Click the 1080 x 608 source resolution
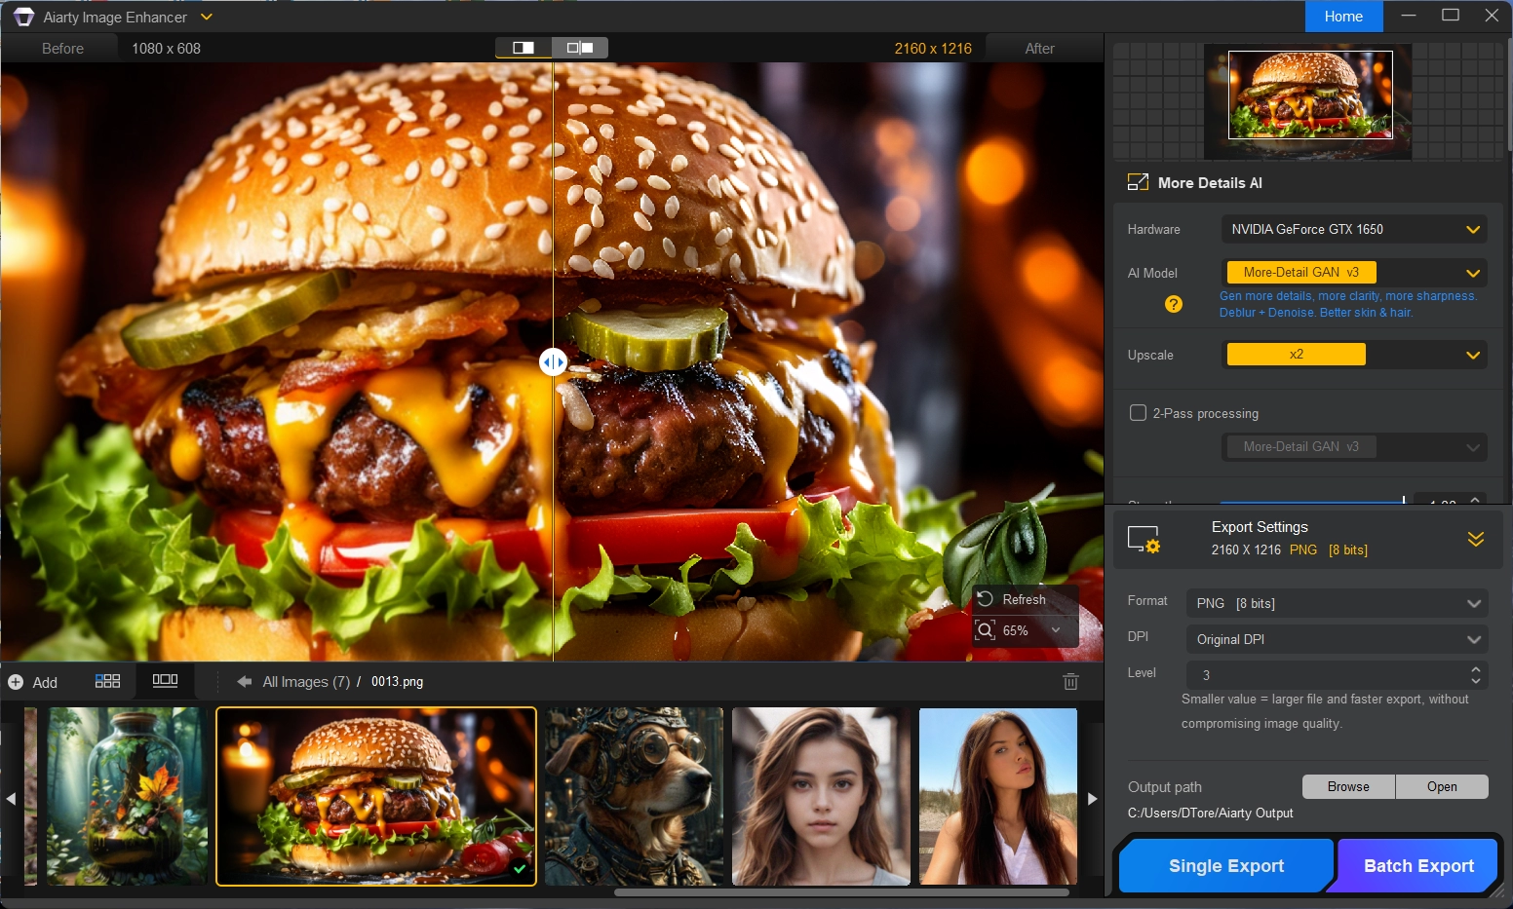 167,49
